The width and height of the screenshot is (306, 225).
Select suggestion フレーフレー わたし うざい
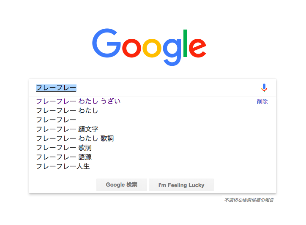78,101
